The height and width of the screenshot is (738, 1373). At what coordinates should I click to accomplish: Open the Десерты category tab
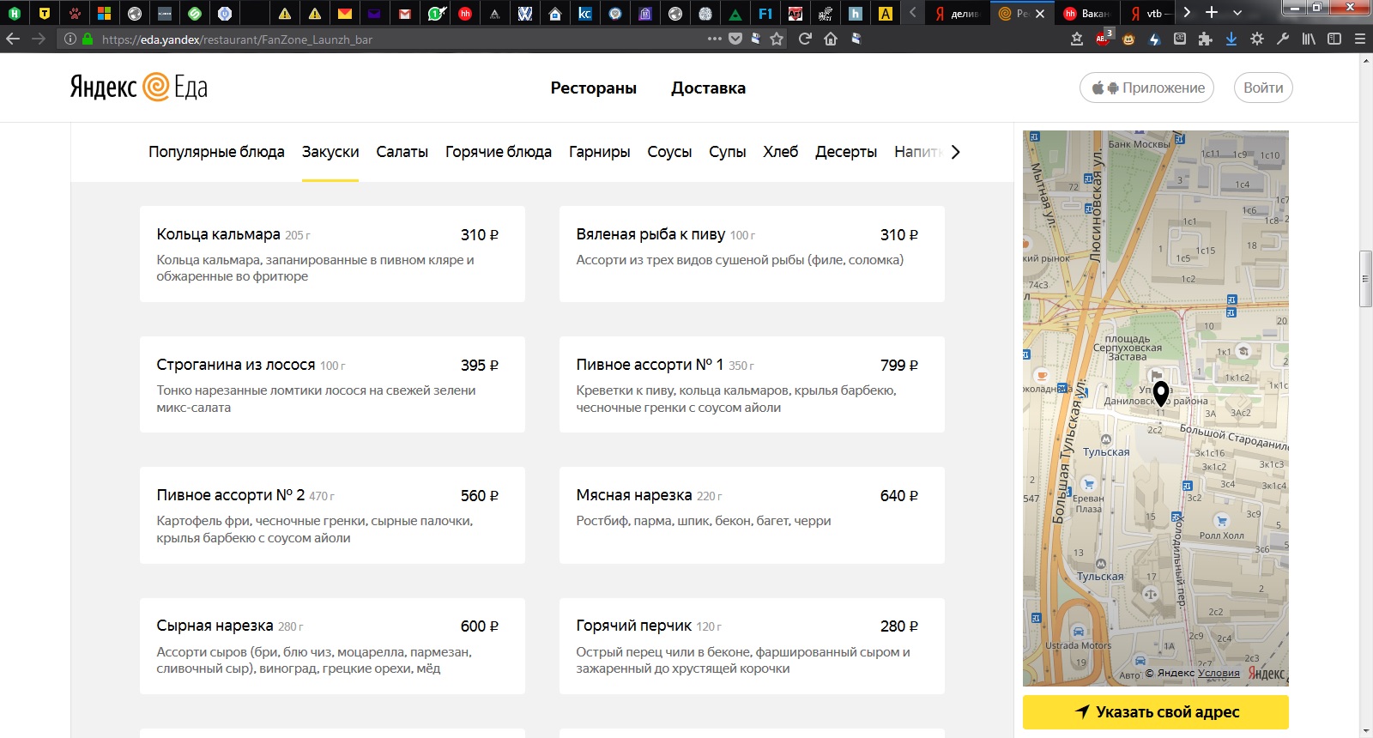[845, 152]
